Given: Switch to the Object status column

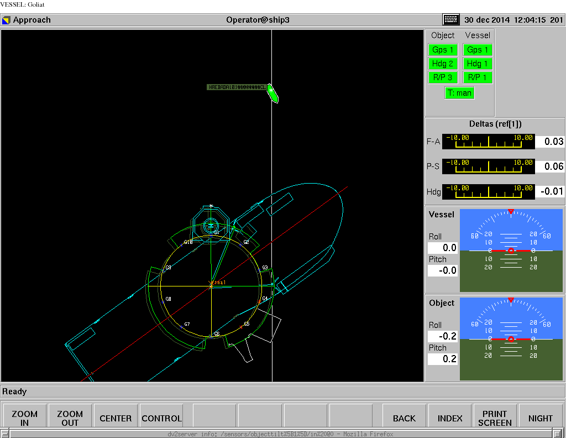Looking at the screenshot, I should (442, 35).
